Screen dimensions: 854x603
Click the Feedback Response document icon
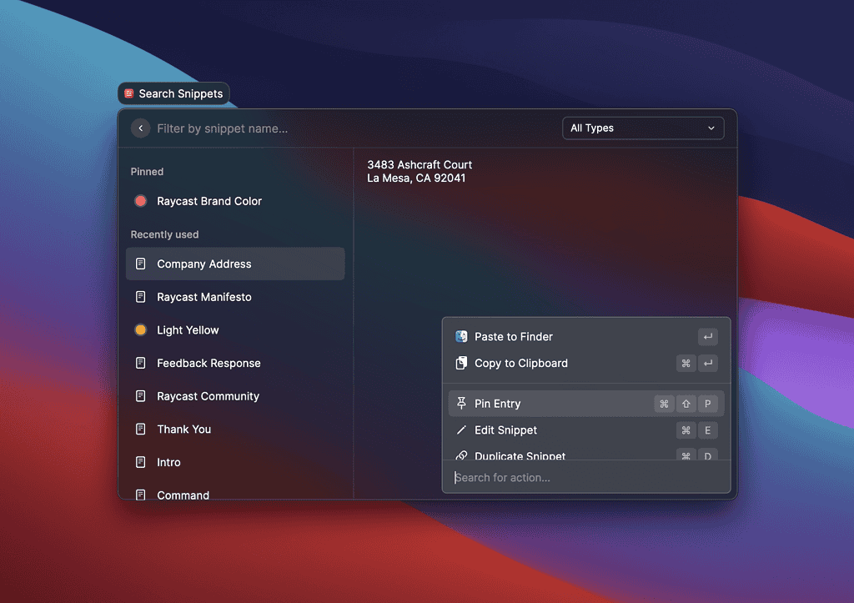pyautogui.click(x=140, y=363)
